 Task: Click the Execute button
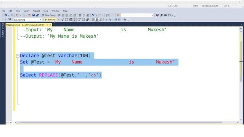50,20
